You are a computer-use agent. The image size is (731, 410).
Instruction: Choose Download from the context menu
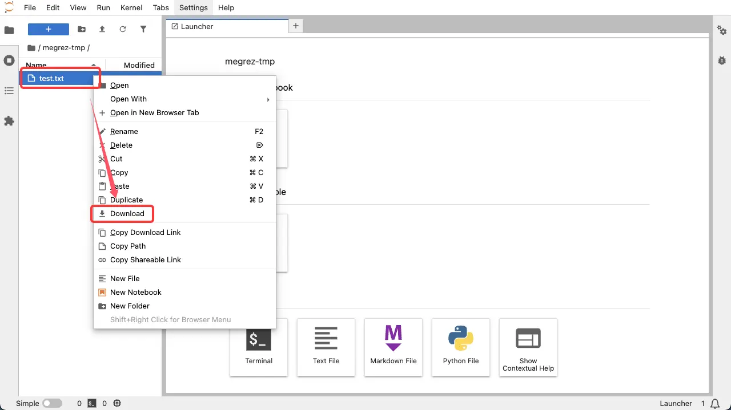click(x=127, y=214)
